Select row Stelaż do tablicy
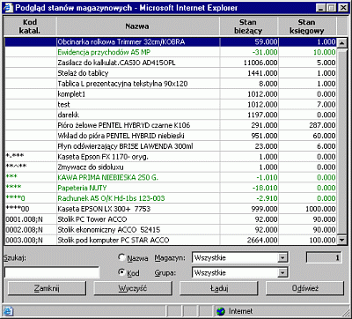 click(171, 73)
